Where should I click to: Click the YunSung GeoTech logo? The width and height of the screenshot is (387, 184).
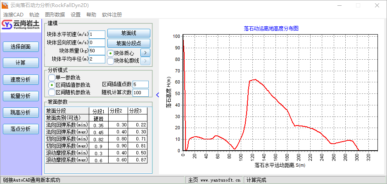pyautogui.click(x=21, y=26)
